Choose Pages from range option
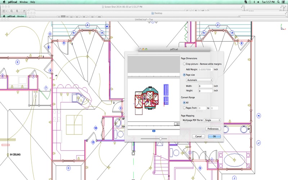Viewport: 288px width, 180px height. [184, 108]
